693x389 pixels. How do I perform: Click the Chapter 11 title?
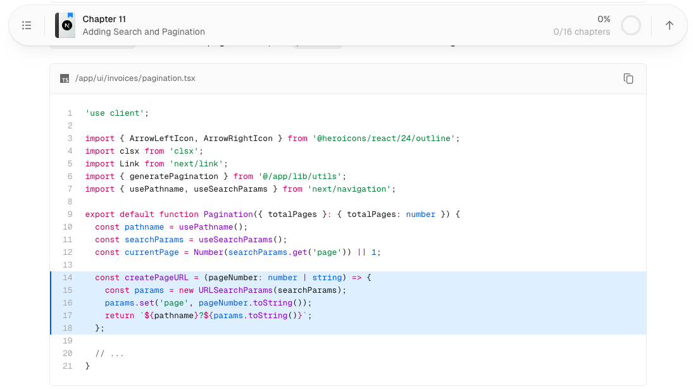tap(104, 19)
